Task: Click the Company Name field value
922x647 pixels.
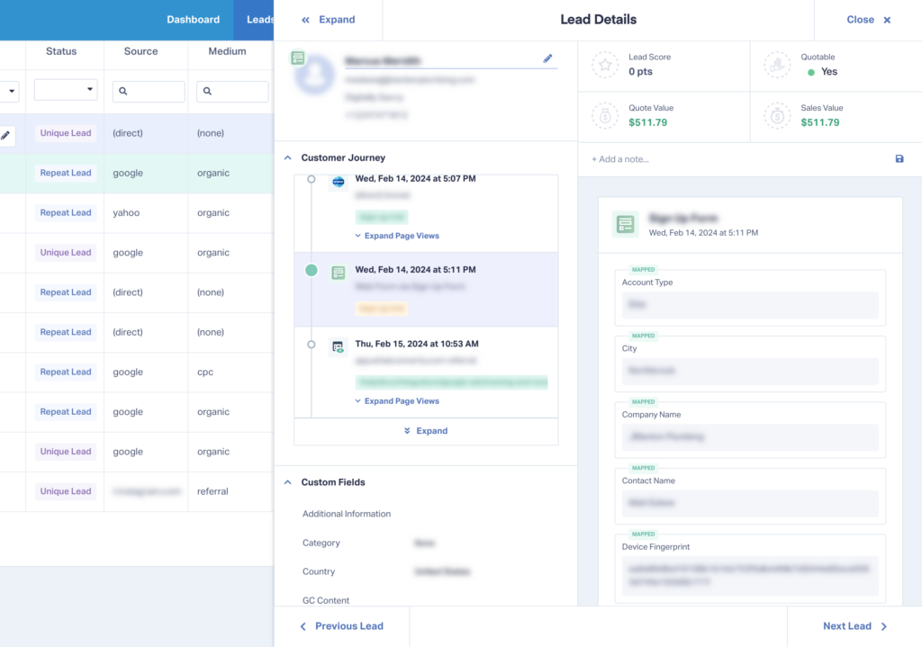Action: coord(750,437)
